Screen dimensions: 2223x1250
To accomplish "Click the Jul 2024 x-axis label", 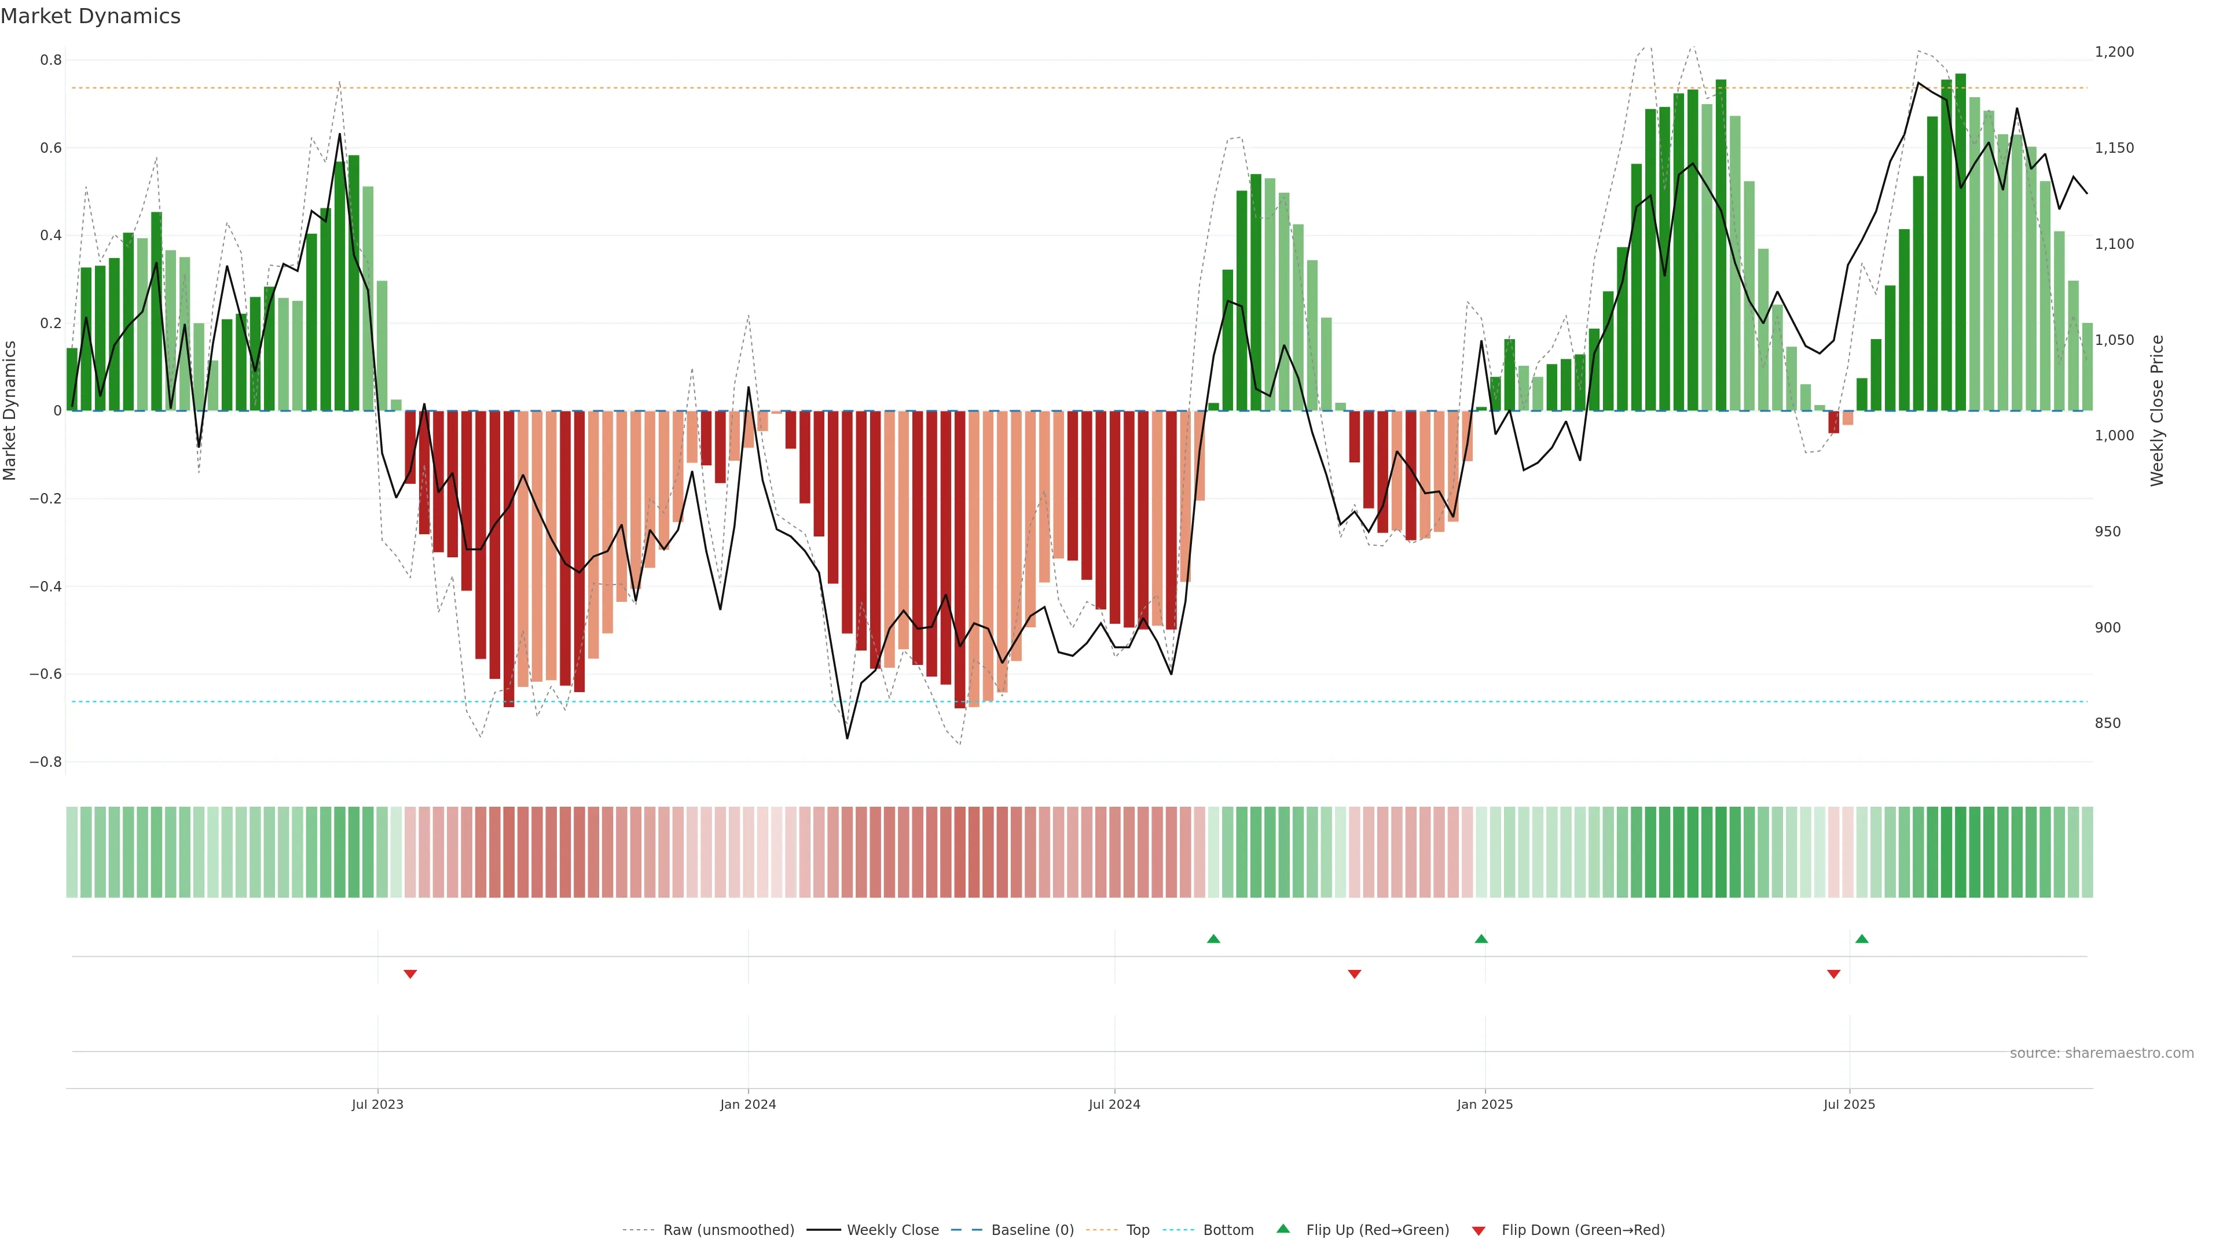I will click(x=1114, y=1104).
